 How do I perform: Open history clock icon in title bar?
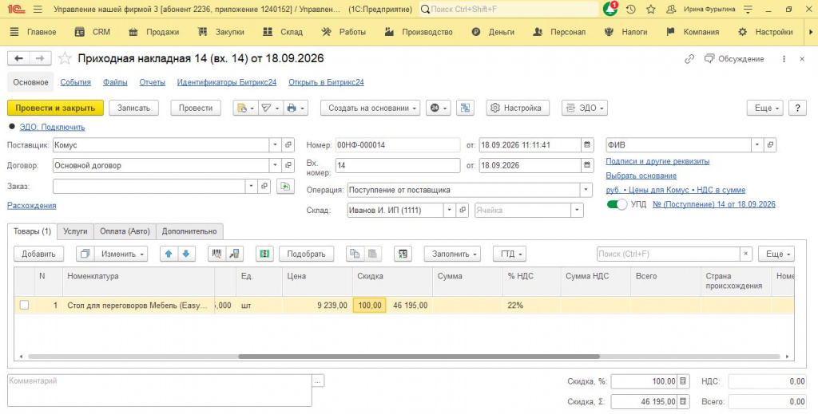pyautogui.click(x=631, y=10)
